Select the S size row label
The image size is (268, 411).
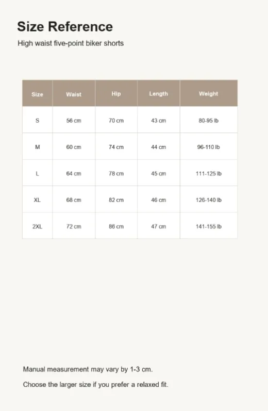(x=37, y=121)
